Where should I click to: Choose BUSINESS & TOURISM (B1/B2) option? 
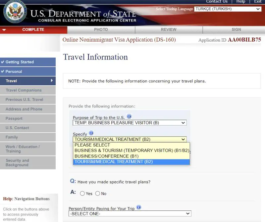(x=131, y=151)
